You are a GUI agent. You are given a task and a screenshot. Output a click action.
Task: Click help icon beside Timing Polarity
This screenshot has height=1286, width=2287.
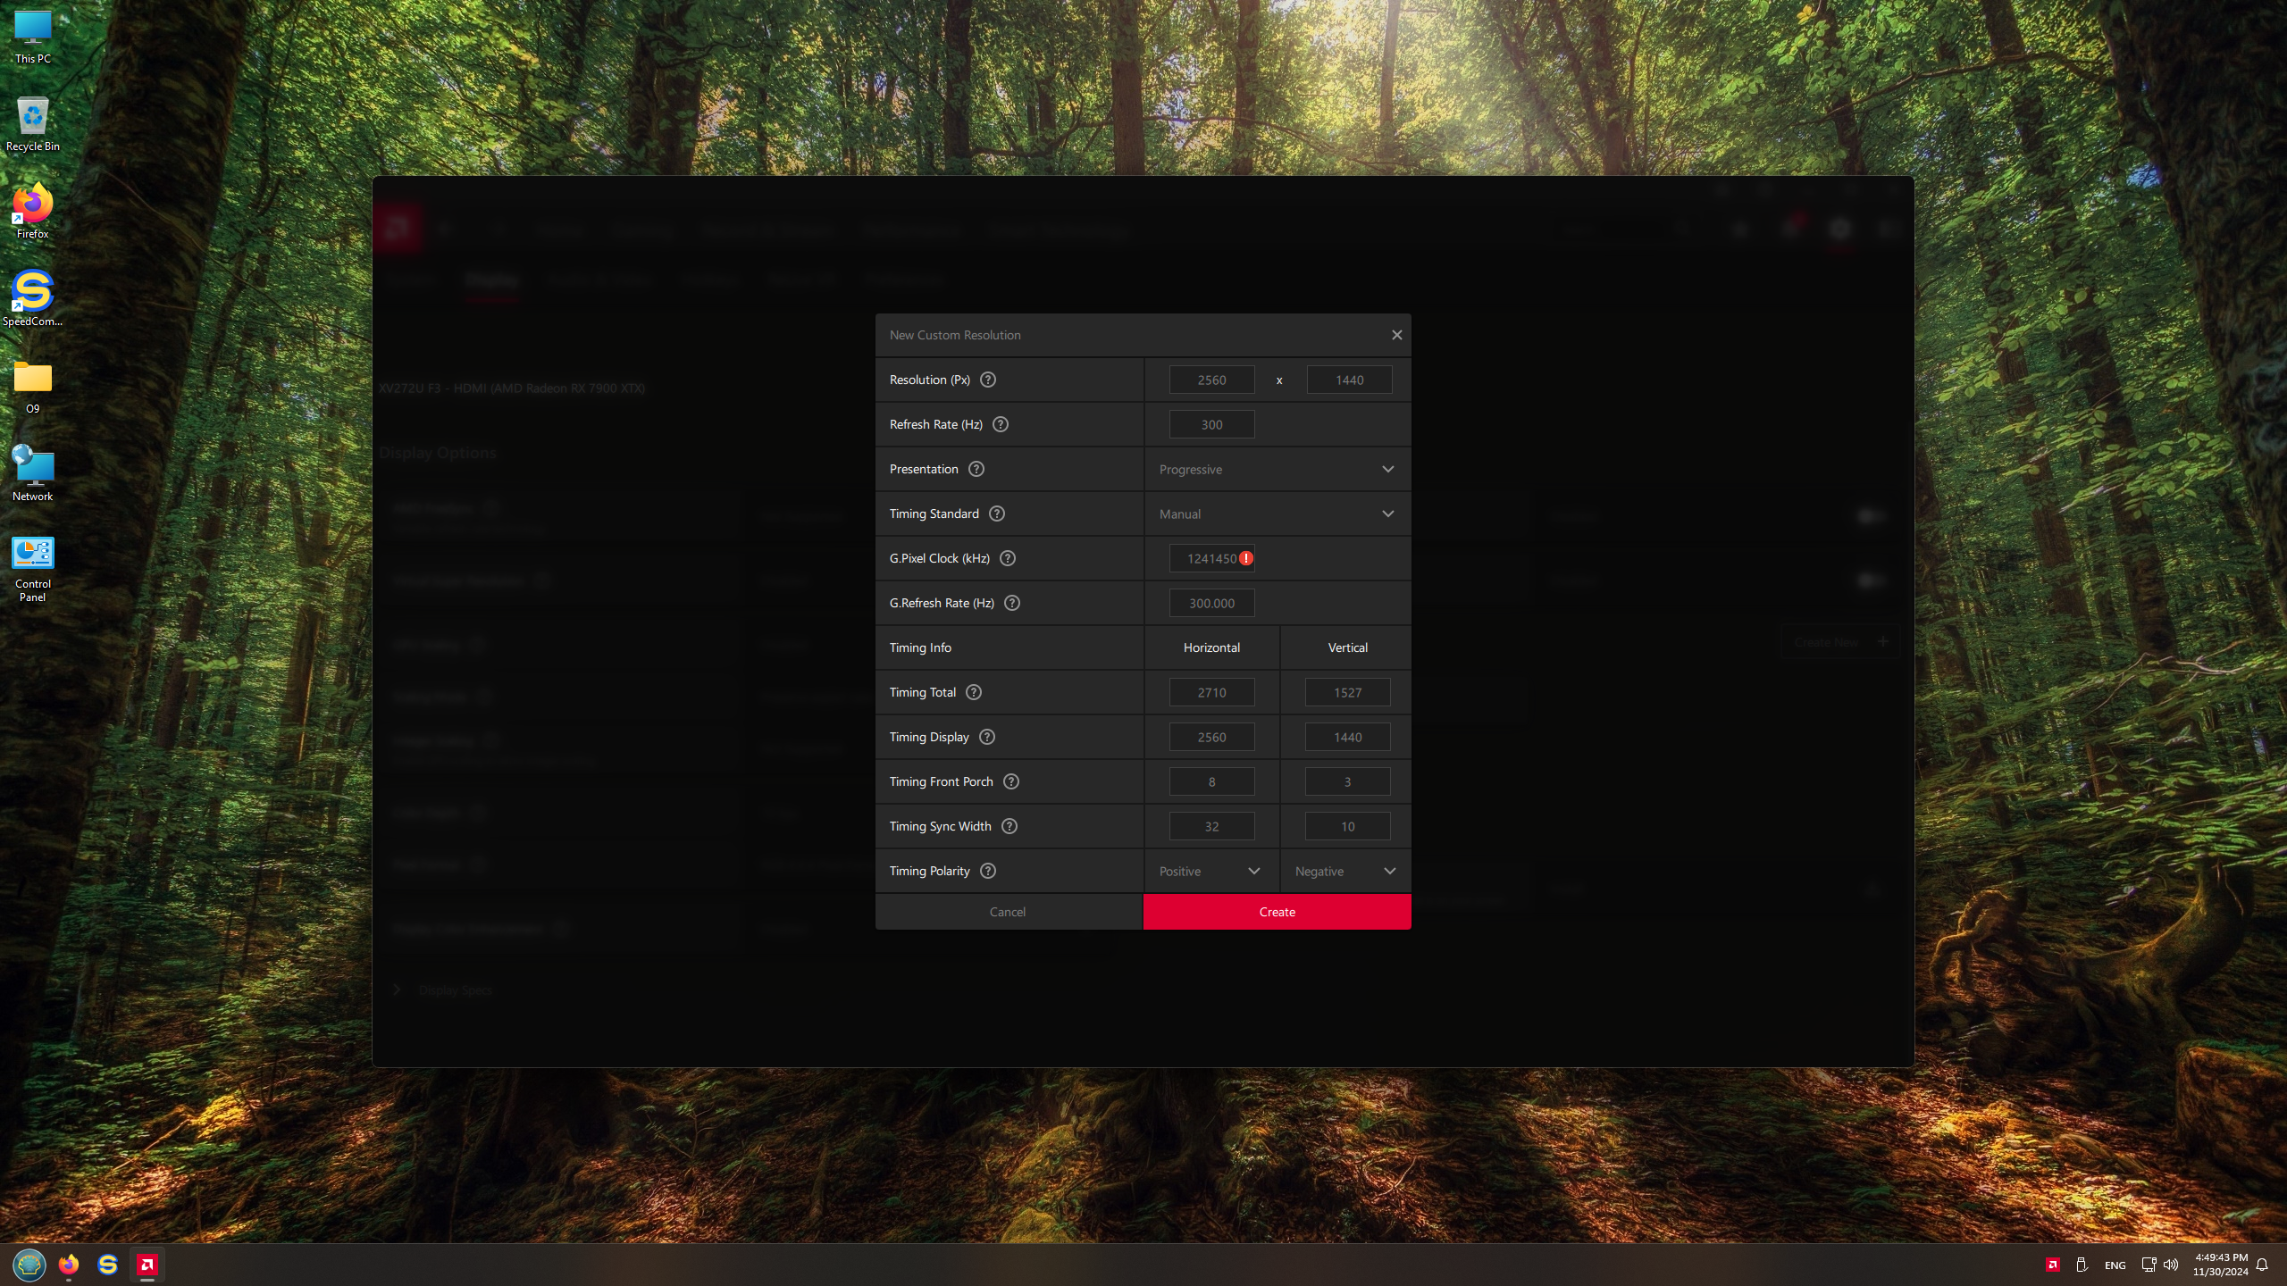click(987, 871)
